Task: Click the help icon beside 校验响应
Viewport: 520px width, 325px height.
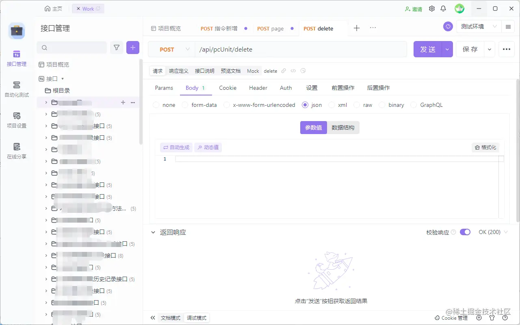Action: pos(453,232)
